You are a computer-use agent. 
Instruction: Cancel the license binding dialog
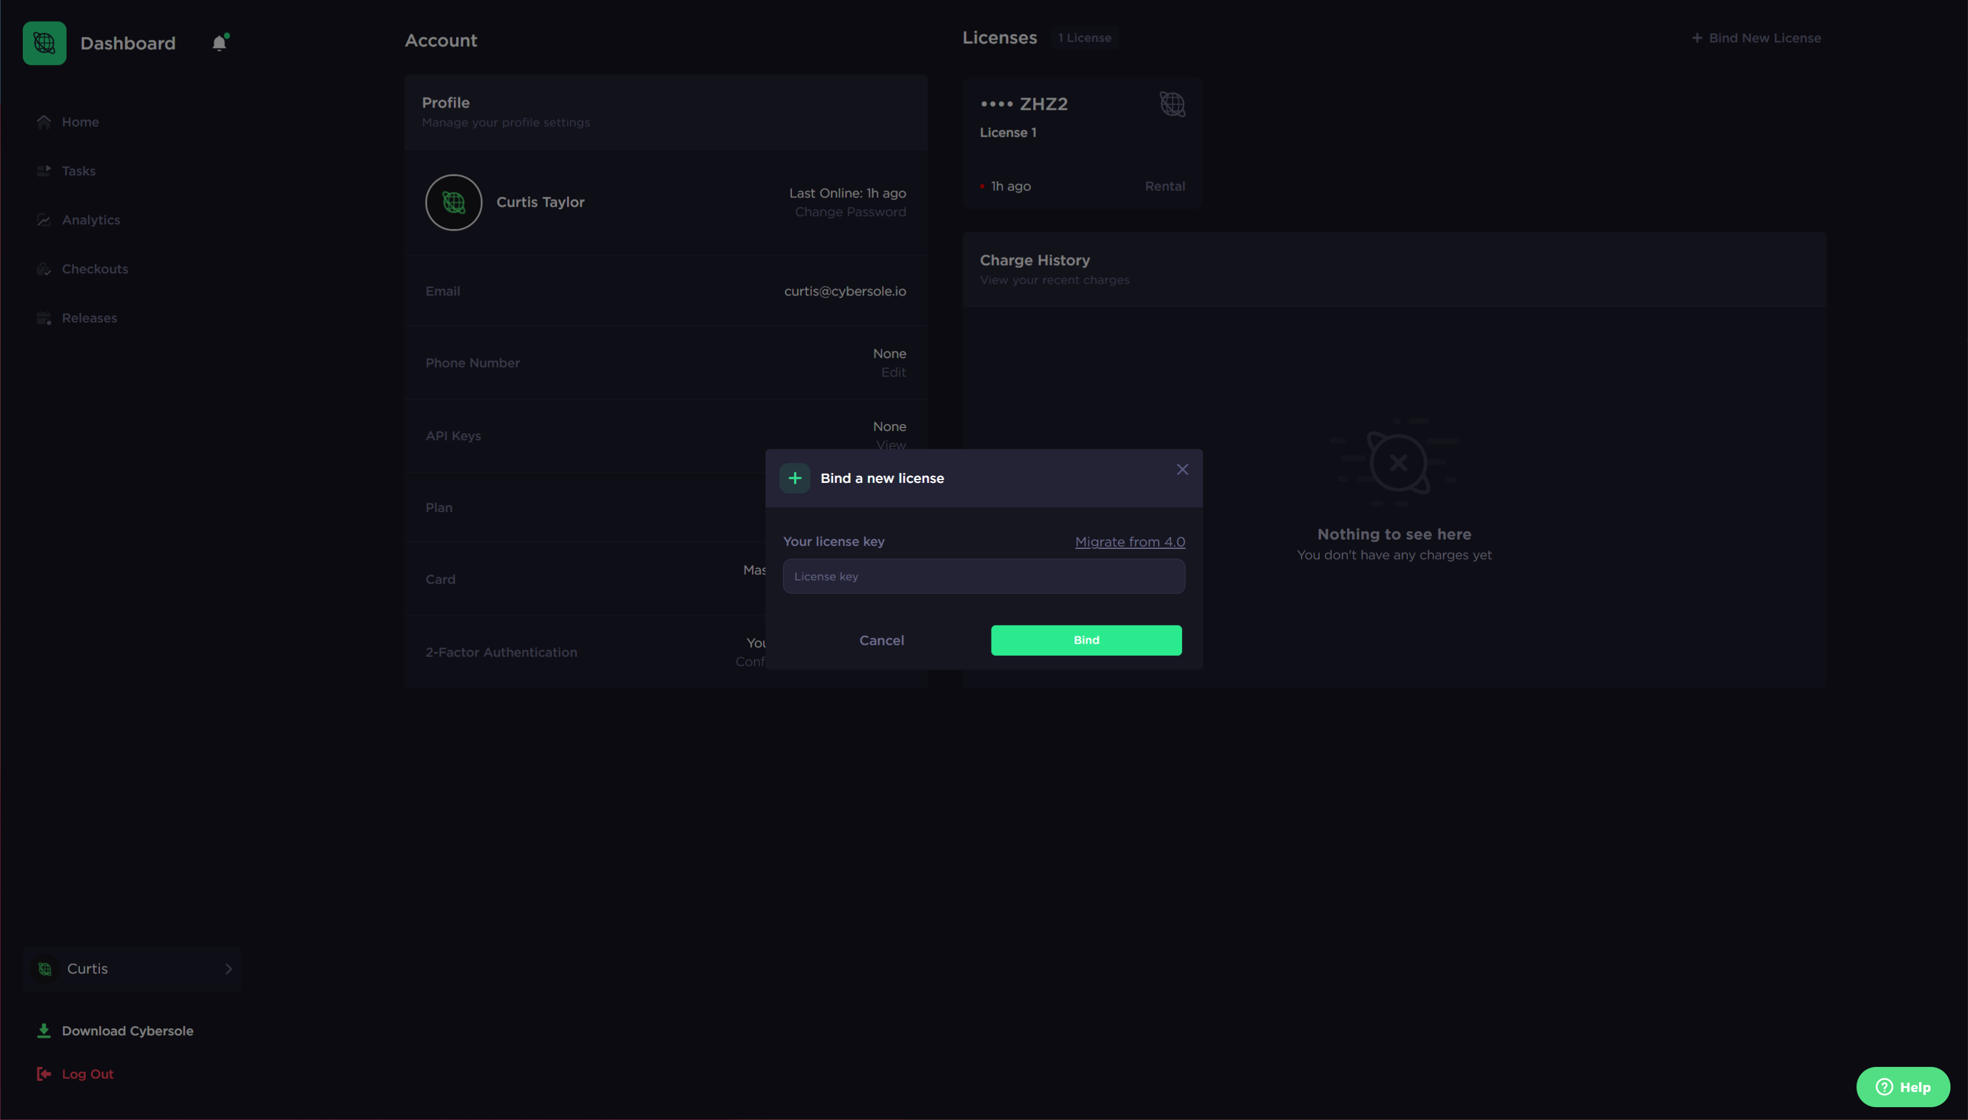[x=881, y=640]
